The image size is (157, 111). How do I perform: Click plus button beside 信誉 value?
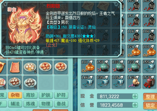[x=135, y=105]
